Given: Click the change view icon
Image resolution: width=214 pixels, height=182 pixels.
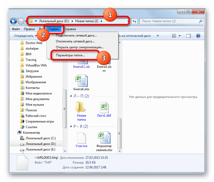Looking at the screenshot, I should tap(174, 36).
